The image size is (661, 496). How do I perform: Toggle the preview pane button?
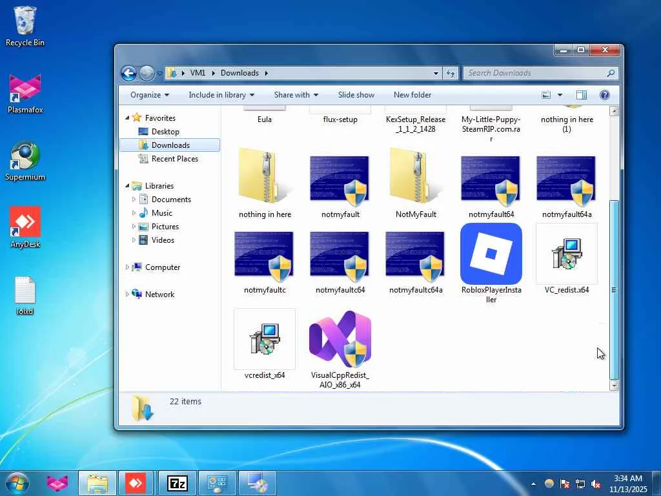point(582,95)
